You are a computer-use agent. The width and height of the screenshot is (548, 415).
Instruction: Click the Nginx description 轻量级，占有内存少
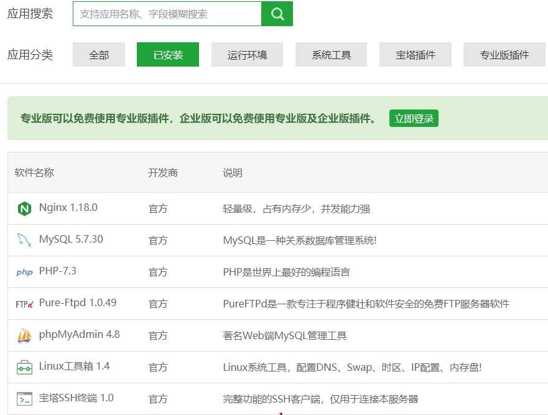296,208
